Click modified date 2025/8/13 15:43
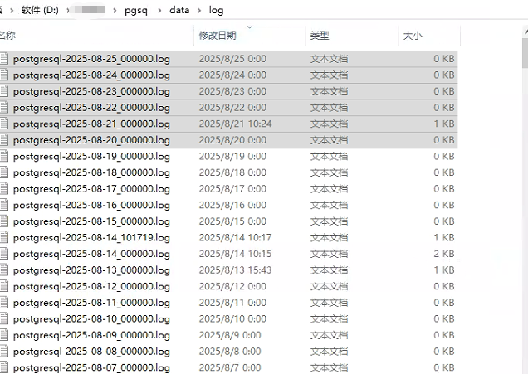The height and width of the screenshot is (374, 528). [x=236, y=270]
